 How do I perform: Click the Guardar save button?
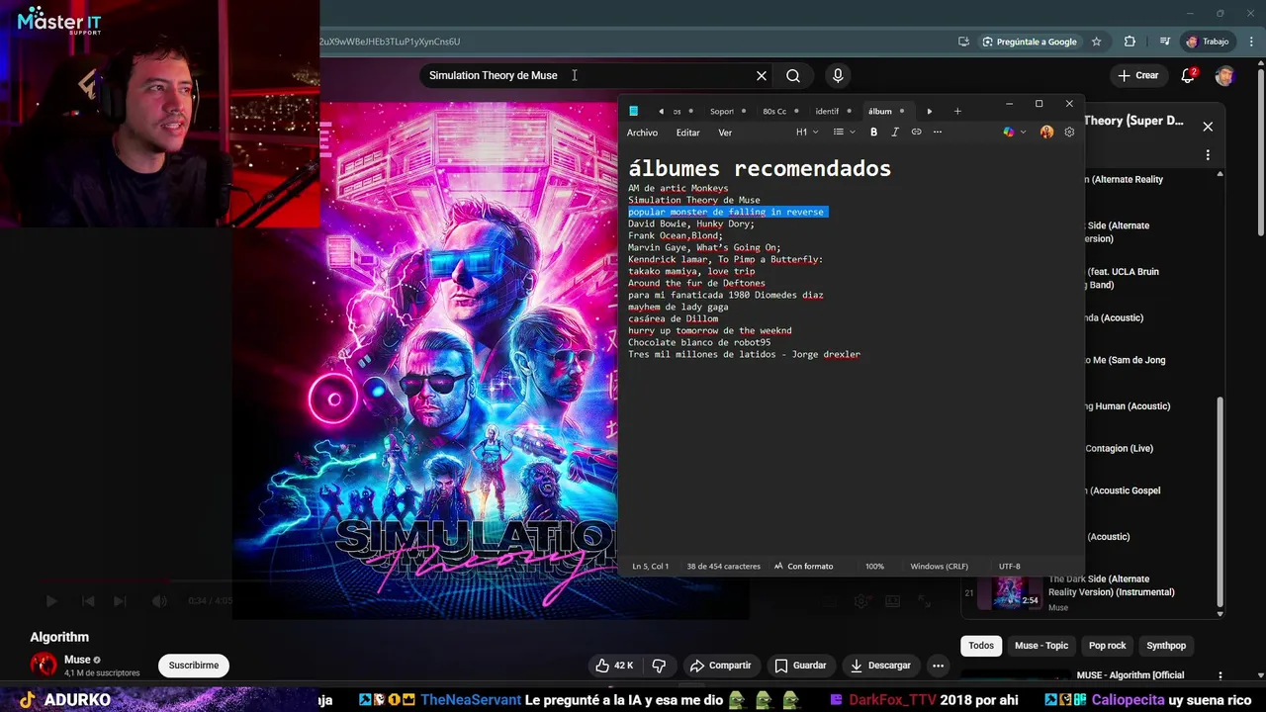coord(800,666)
